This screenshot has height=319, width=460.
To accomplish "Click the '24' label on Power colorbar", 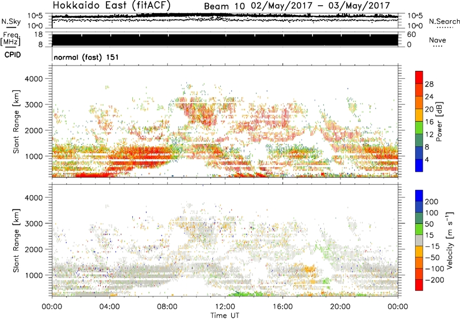I will click(x=429, y=97).
